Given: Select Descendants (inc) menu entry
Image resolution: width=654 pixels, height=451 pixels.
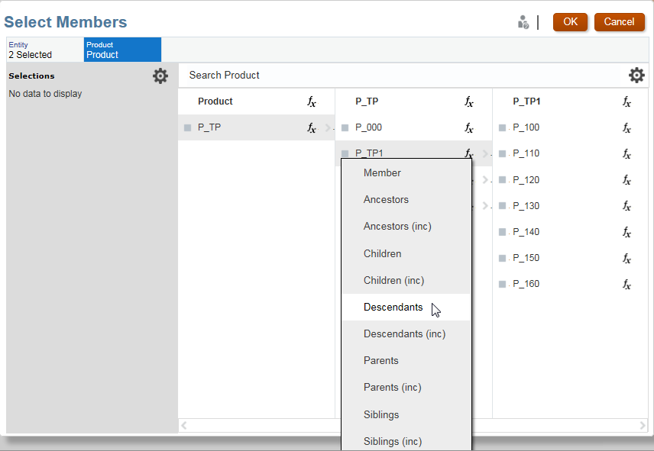Looking at the screenshot, I should coord(406,333).
